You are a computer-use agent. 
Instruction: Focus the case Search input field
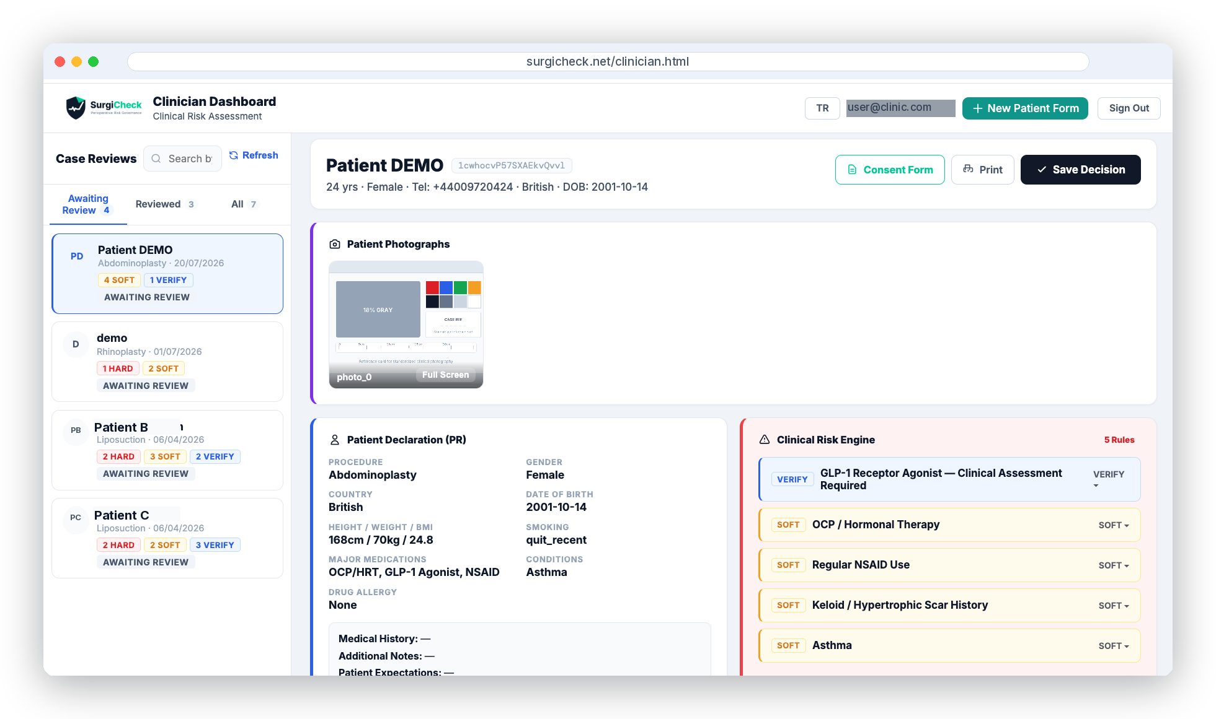[x=182, y=159]
